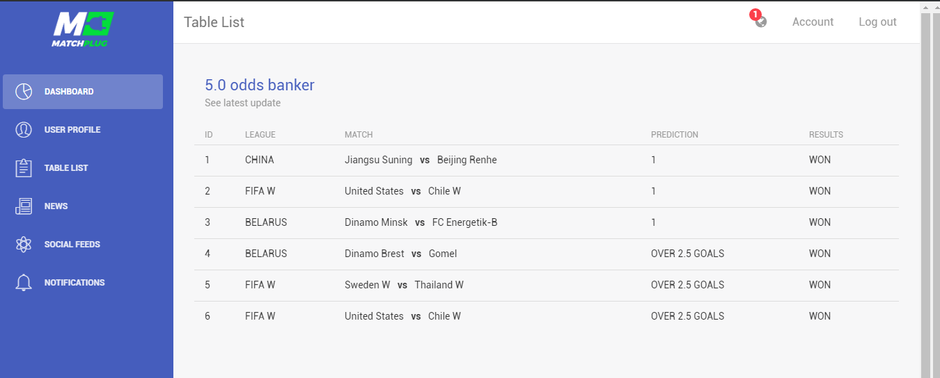Click the User Profile person icon
This screenshot has height=378, width=940.
tap(24, 130)
